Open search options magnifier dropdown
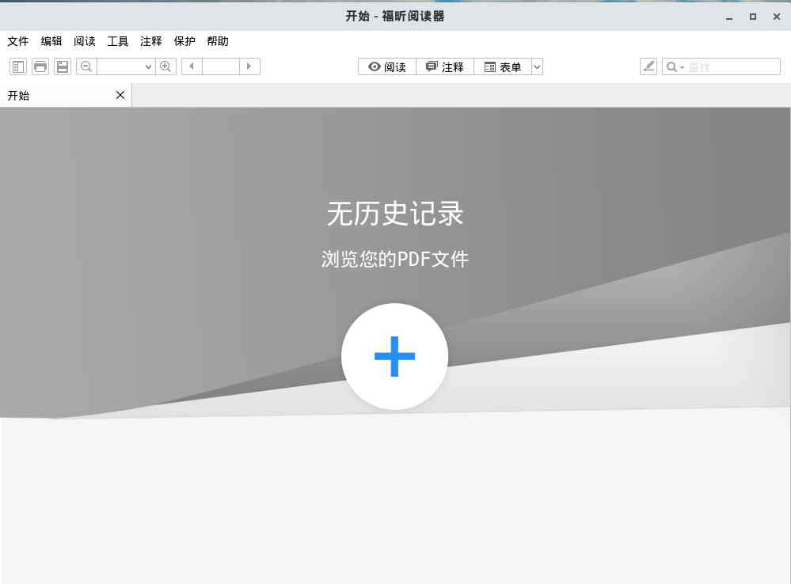791x584 pixels. tap(675, 67)
